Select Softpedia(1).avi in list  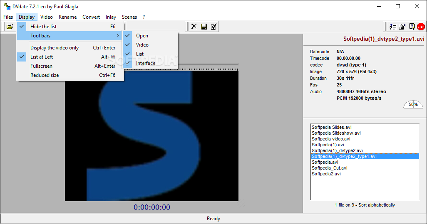[365, 145]
